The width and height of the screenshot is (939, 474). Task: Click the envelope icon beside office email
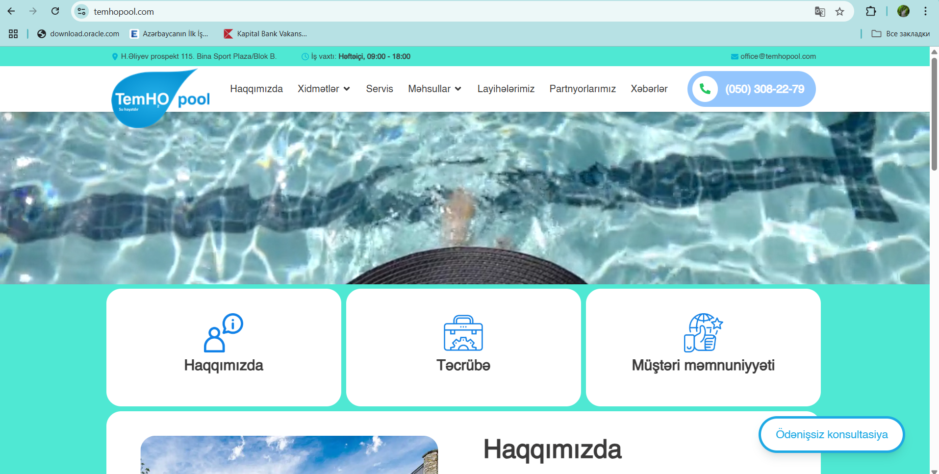tap(735, 56)
